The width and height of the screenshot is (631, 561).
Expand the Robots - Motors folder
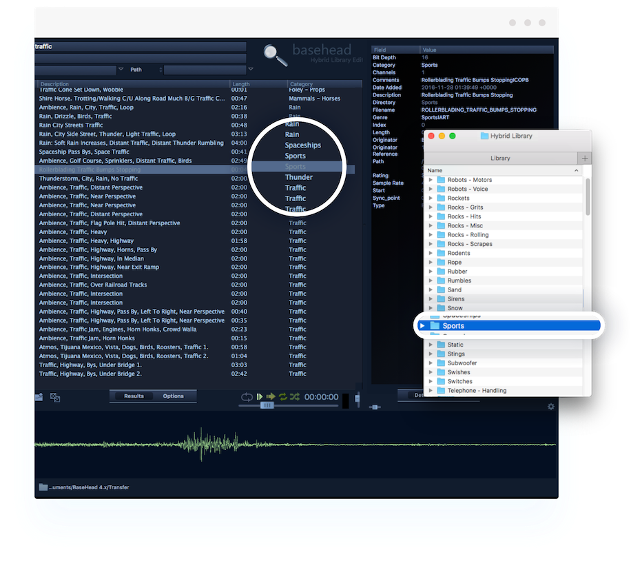click(x=431, y=180)
